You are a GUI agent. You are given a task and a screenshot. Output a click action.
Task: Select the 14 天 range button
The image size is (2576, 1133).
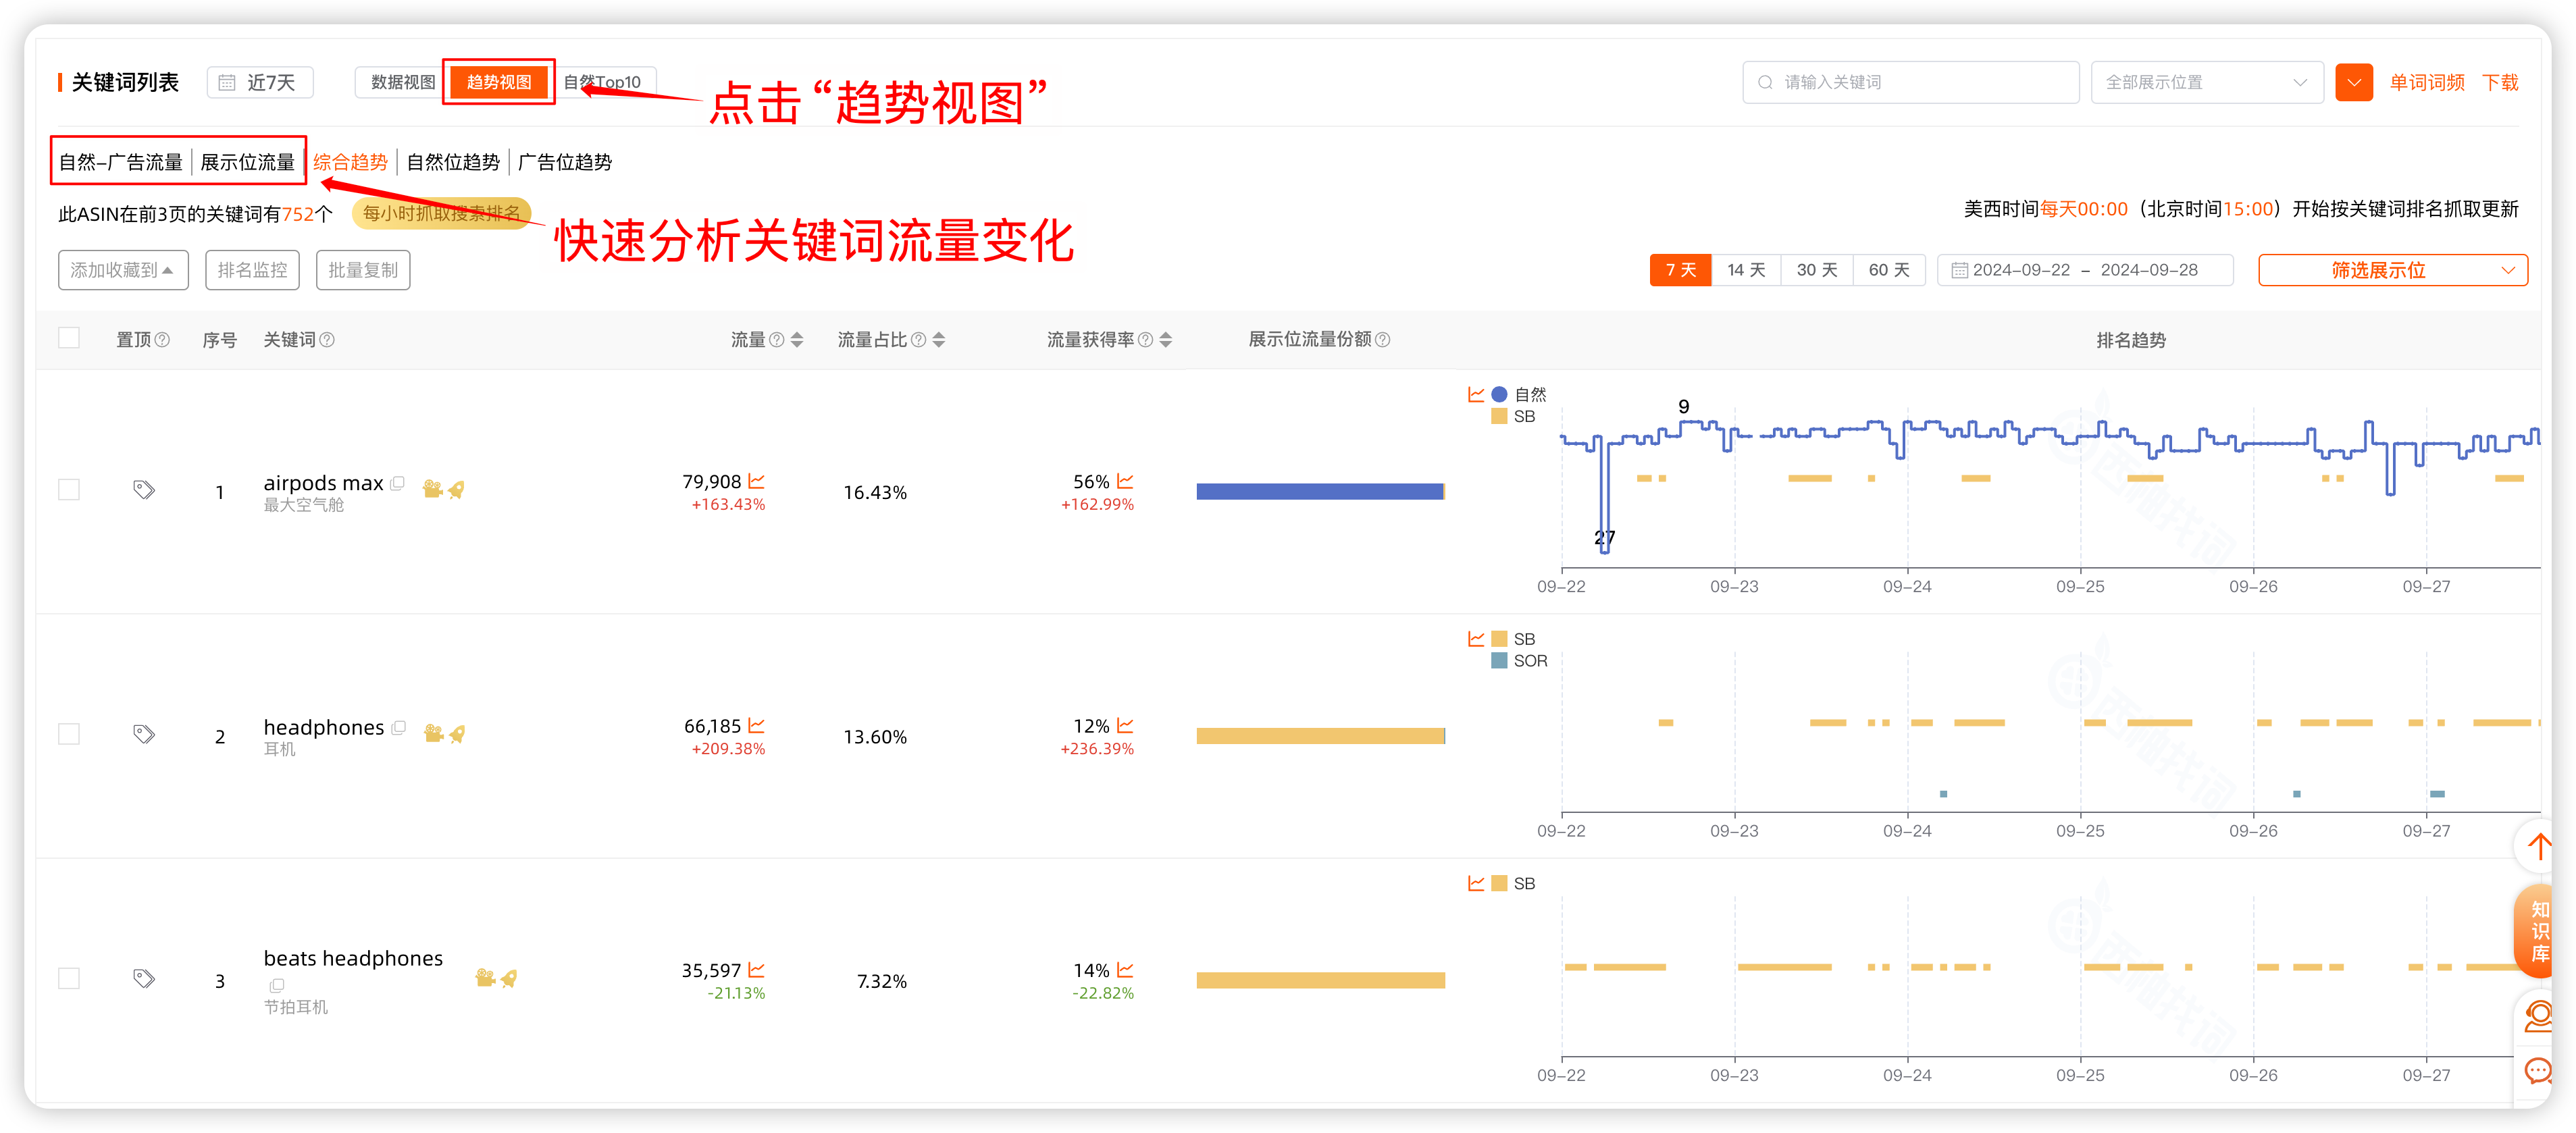(x=1746, y=270)
